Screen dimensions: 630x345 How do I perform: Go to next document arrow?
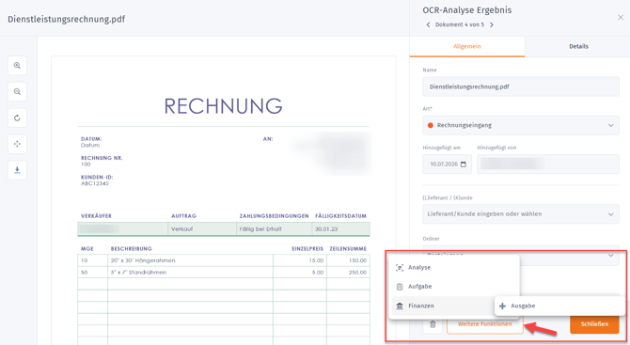click(x=492, y=24)
